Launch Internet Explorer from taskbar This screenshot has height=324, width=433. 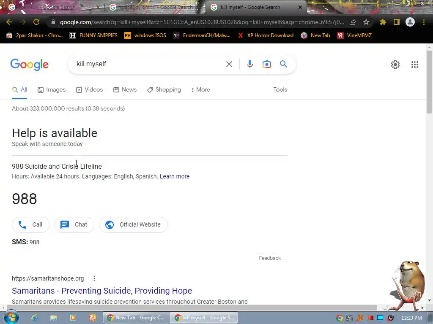point(34,318)
